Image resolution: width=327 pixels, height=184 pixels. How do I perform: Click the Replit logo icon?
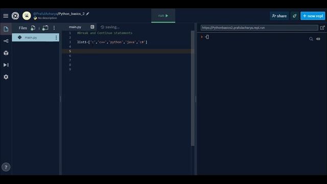(x=15, y=16)
